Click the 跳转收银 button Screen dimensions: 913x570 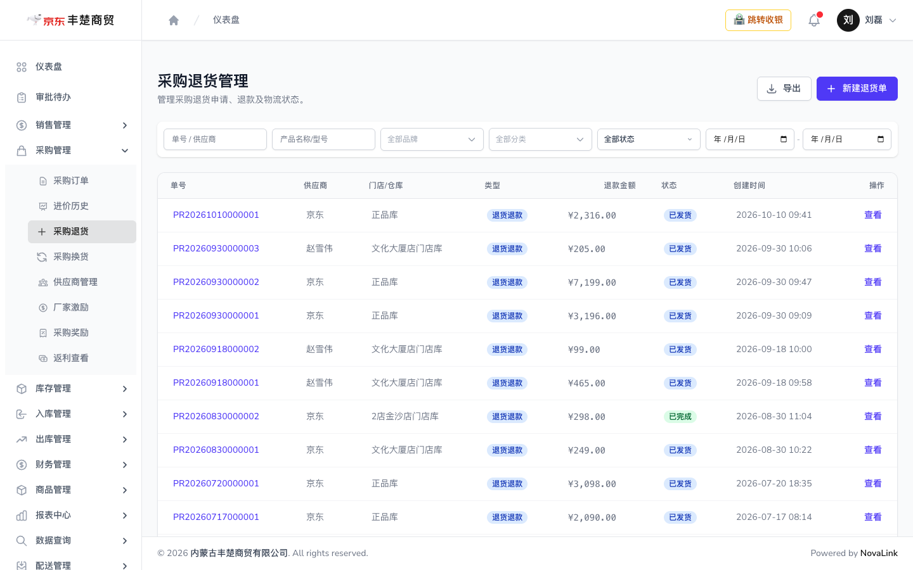(x=758, y=20)
